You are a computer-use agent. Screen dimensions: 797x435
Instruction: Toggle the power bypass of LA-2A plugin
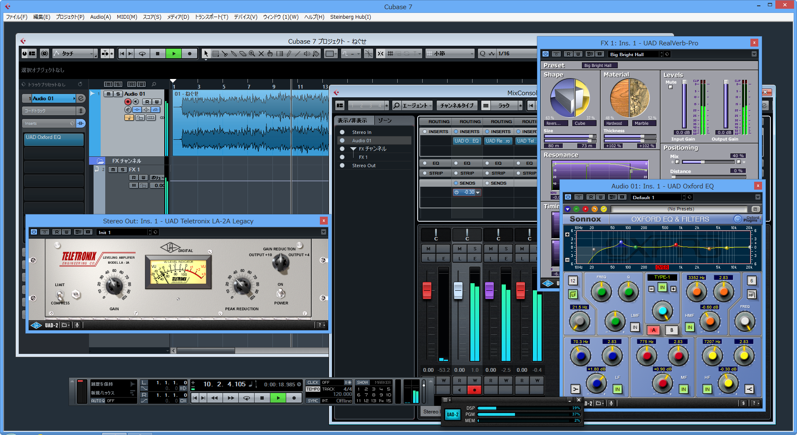pos(34,232)
